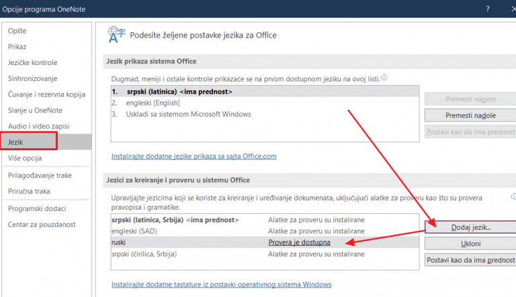The width and height of the screenshot is (516, 297).
Task: Open Instalirajte dodatne tastature link
Action: (221, 284)
